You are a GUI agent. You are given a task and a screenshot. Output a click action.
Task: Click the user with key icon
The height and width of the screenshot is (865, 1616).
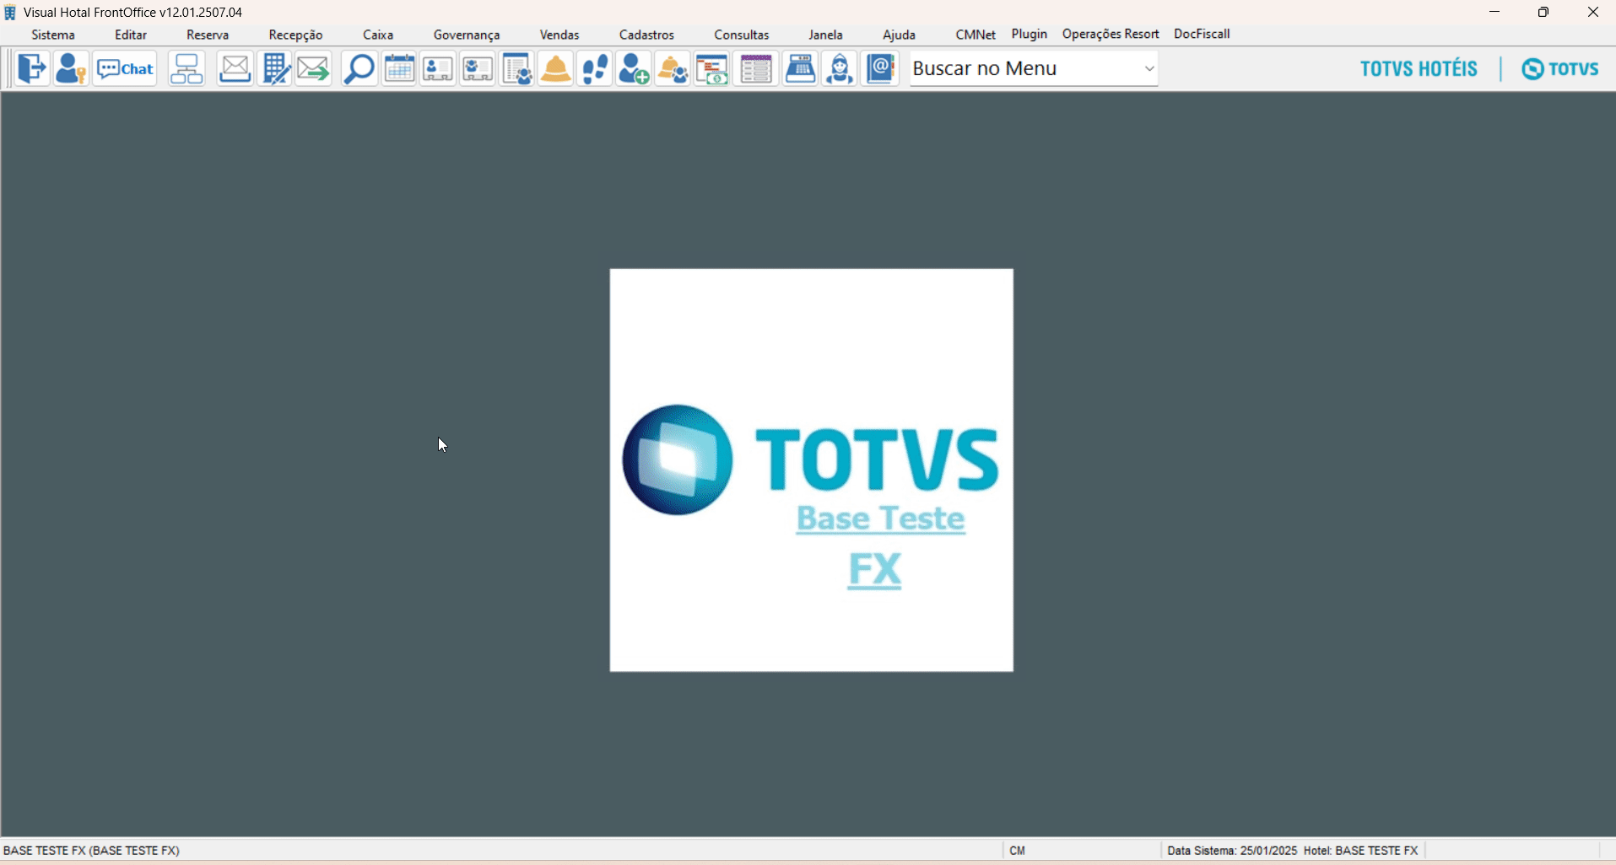[71, 68]
